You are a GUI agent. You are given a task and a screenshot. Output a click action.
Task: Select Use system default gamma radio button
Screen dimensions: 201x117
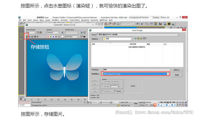click(103, 84)
